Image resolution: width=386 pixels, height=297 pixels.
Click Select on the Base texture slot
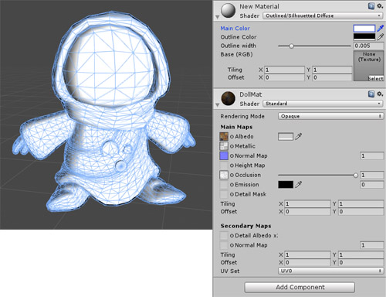click(375, 78)
